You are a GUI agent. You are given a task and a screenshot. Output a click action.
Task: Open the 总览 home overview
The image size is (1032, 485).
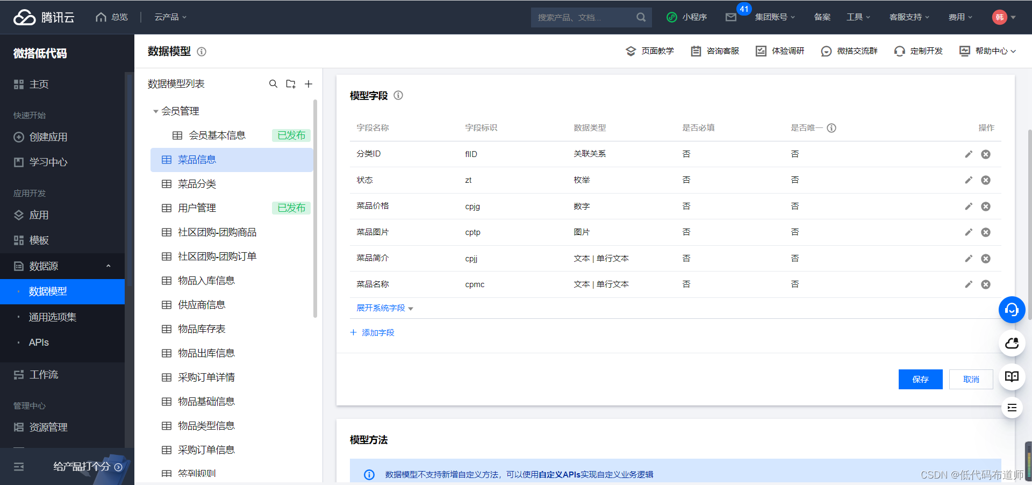112,17
